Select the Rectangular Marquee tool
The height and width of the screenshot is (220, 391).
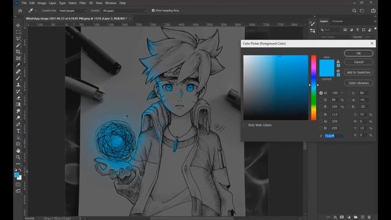18,32
